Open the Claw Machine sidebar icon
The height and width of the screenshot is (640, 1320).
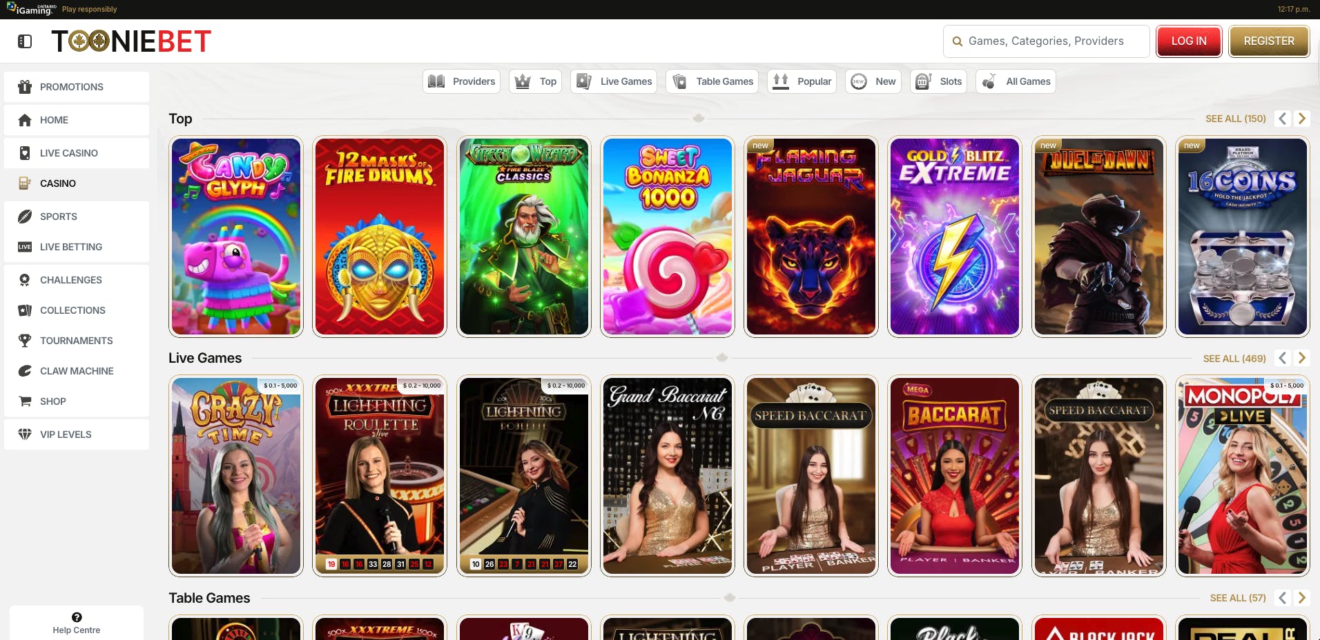tap(25, 371)
